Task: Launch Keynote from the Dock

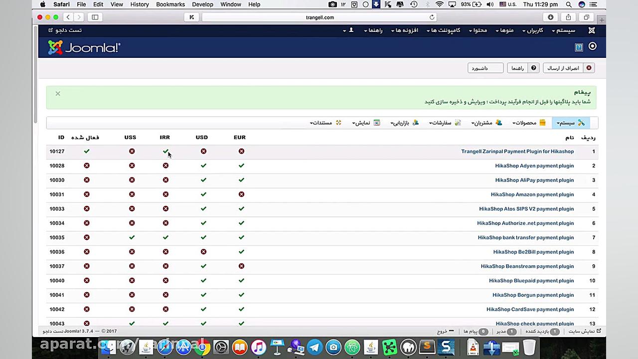Action: (277, 347)
